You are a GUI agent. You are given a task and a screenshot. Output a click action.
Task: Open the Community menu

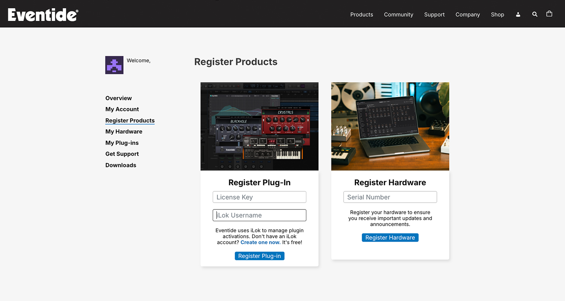click(x=399, y=14)
